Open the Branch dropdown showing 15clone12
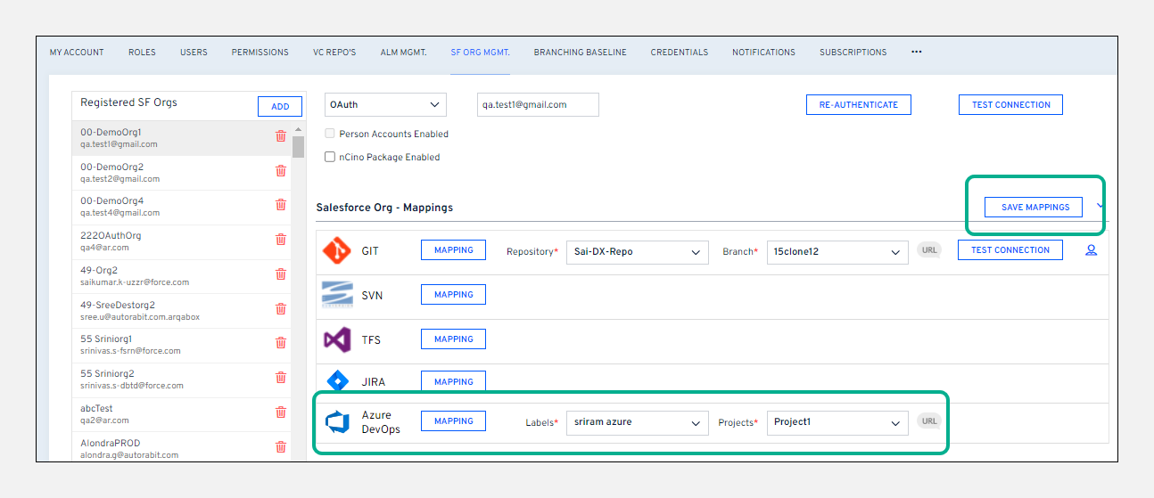Image resolution: width=1154 pixels, height=498 pixels. point(837,252)
